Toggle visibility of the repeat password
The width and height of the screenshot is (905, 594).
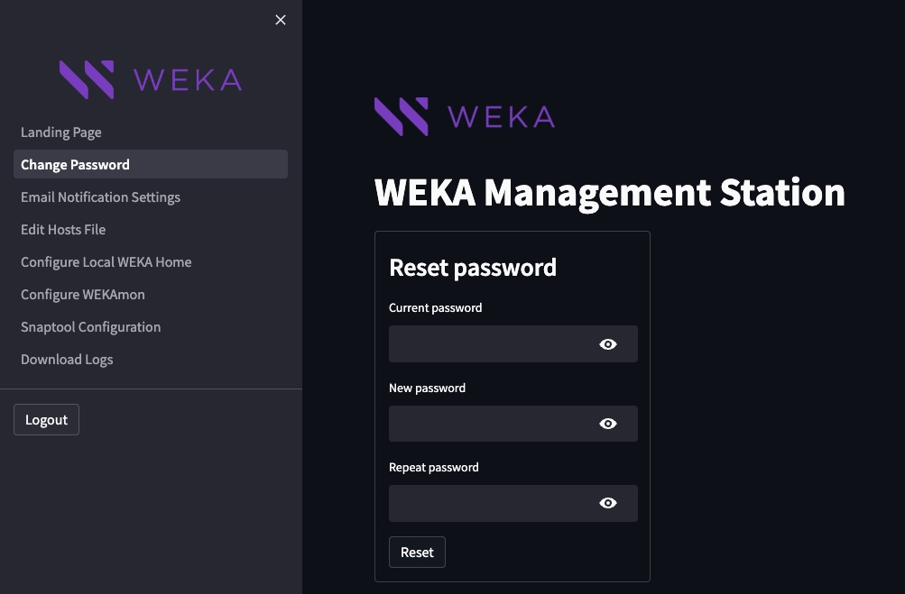(x=608, y=503)
